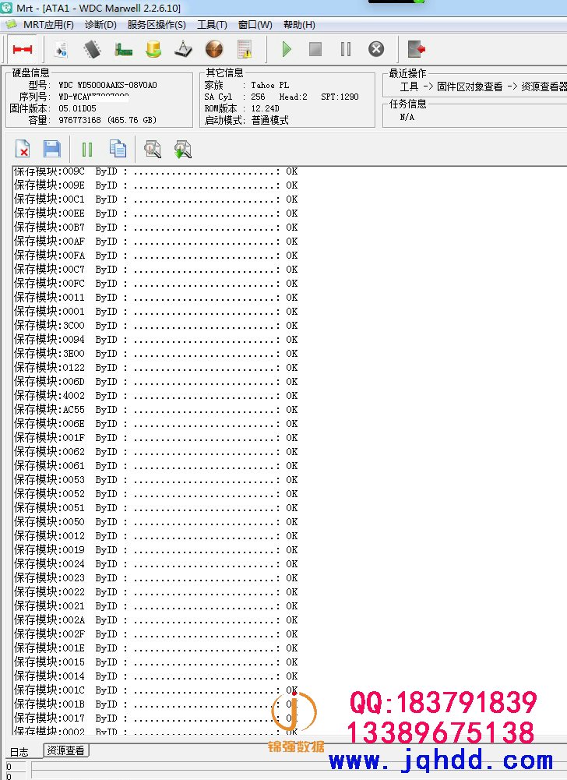The width and height of the screenshot is (567, 780).
Task: Click log line 保存模块:0053
Action: point(156,479)
